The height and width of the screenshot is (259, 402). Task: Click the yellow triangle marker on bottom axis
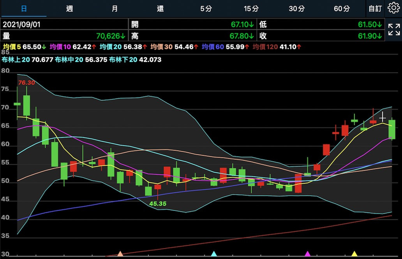[x=354, y=254]
